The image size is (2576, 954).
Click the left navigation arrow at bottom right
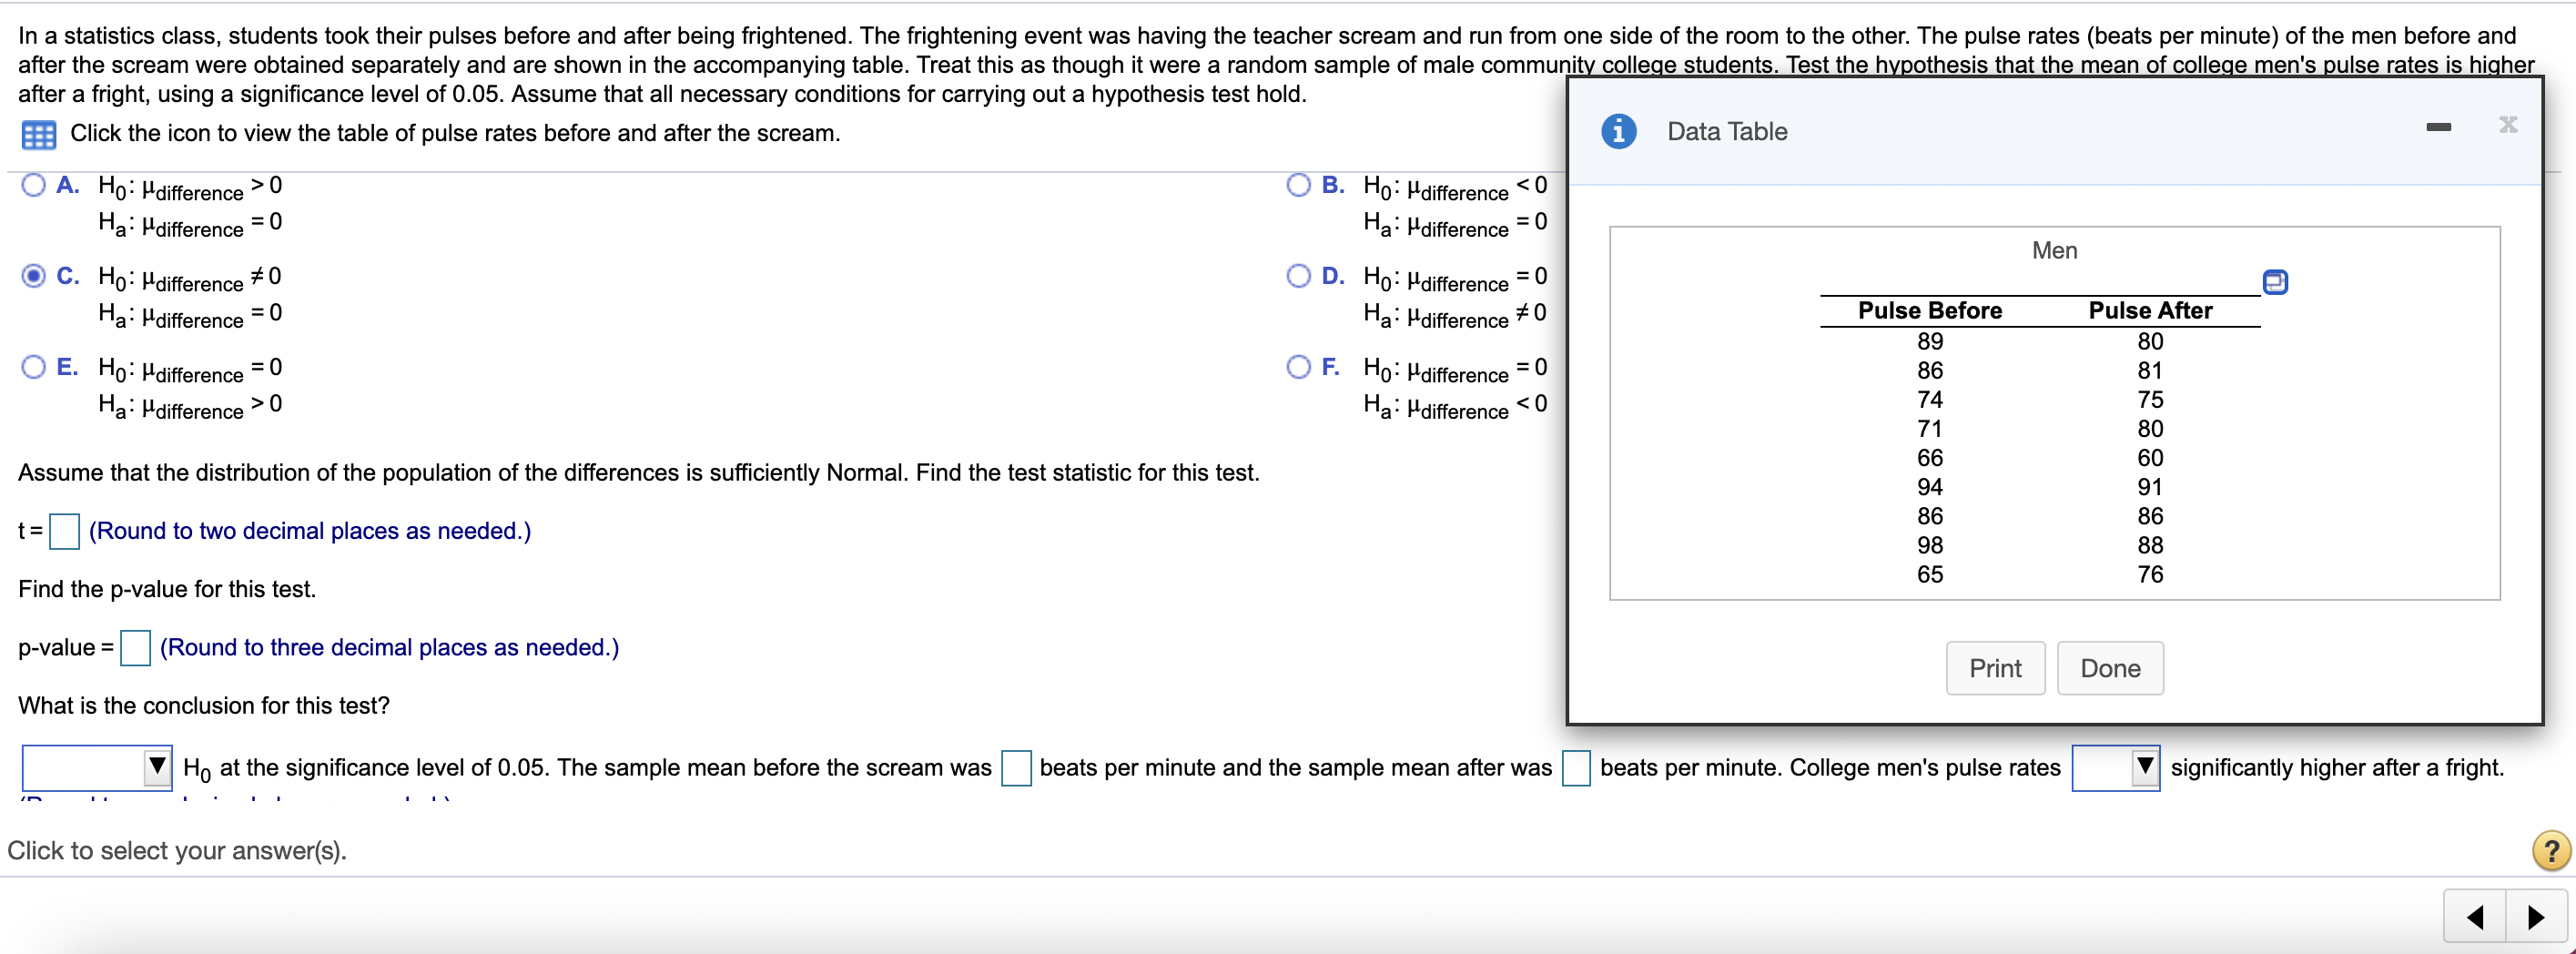point(2475,916)
